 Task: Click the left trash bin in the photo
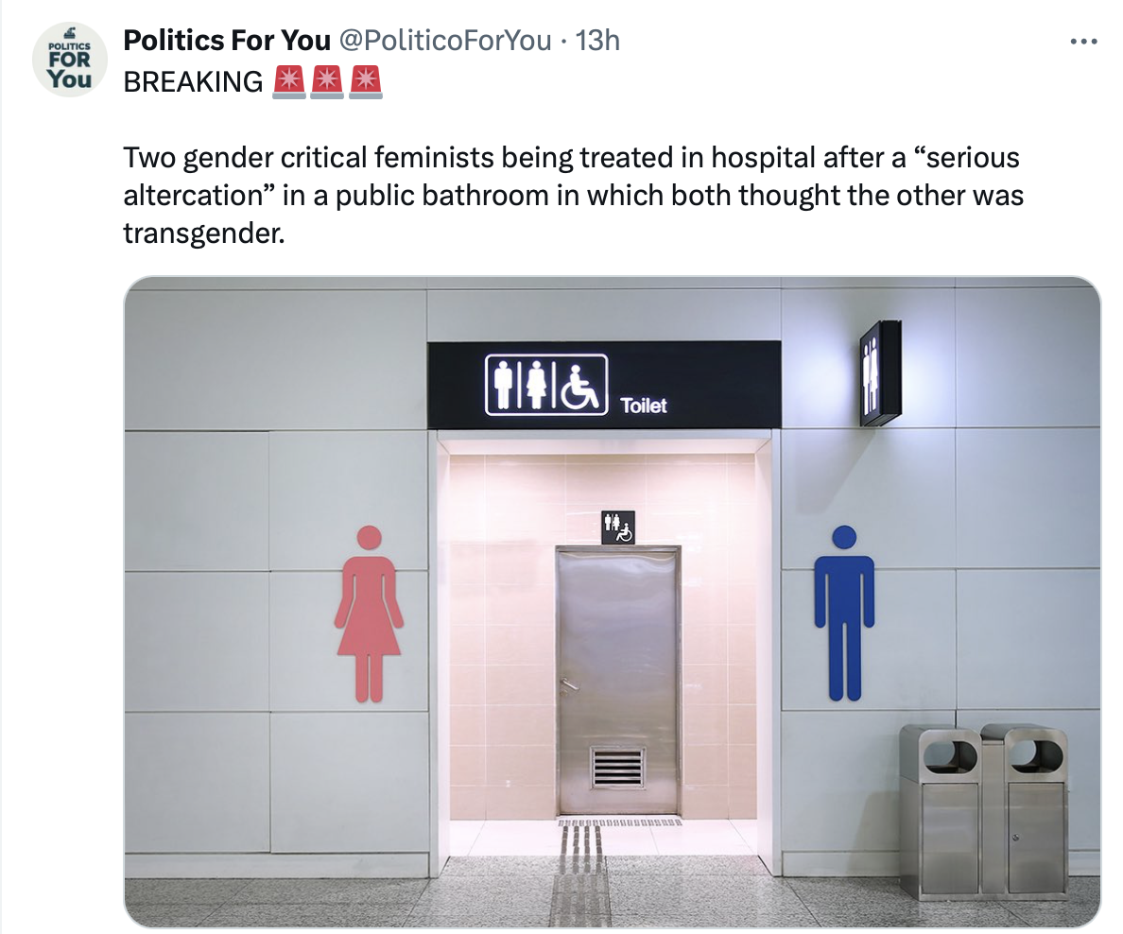[942, 811]
